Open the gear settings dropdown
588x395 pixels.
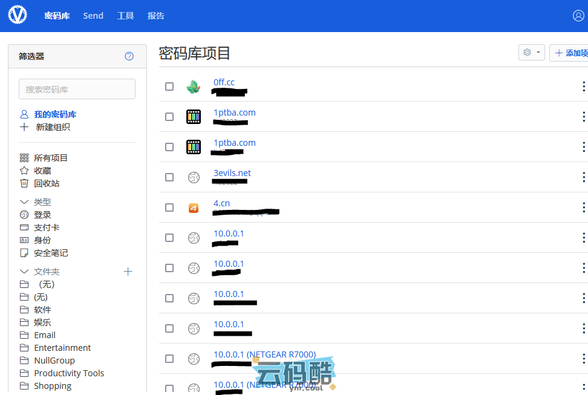click(x=531, y=53)
